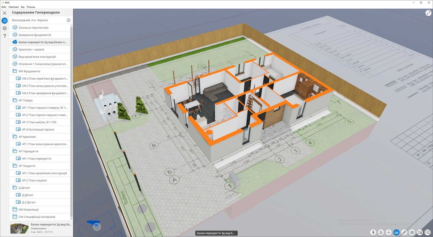
Task: Open the element search magnifier icon
Action: 427,233
